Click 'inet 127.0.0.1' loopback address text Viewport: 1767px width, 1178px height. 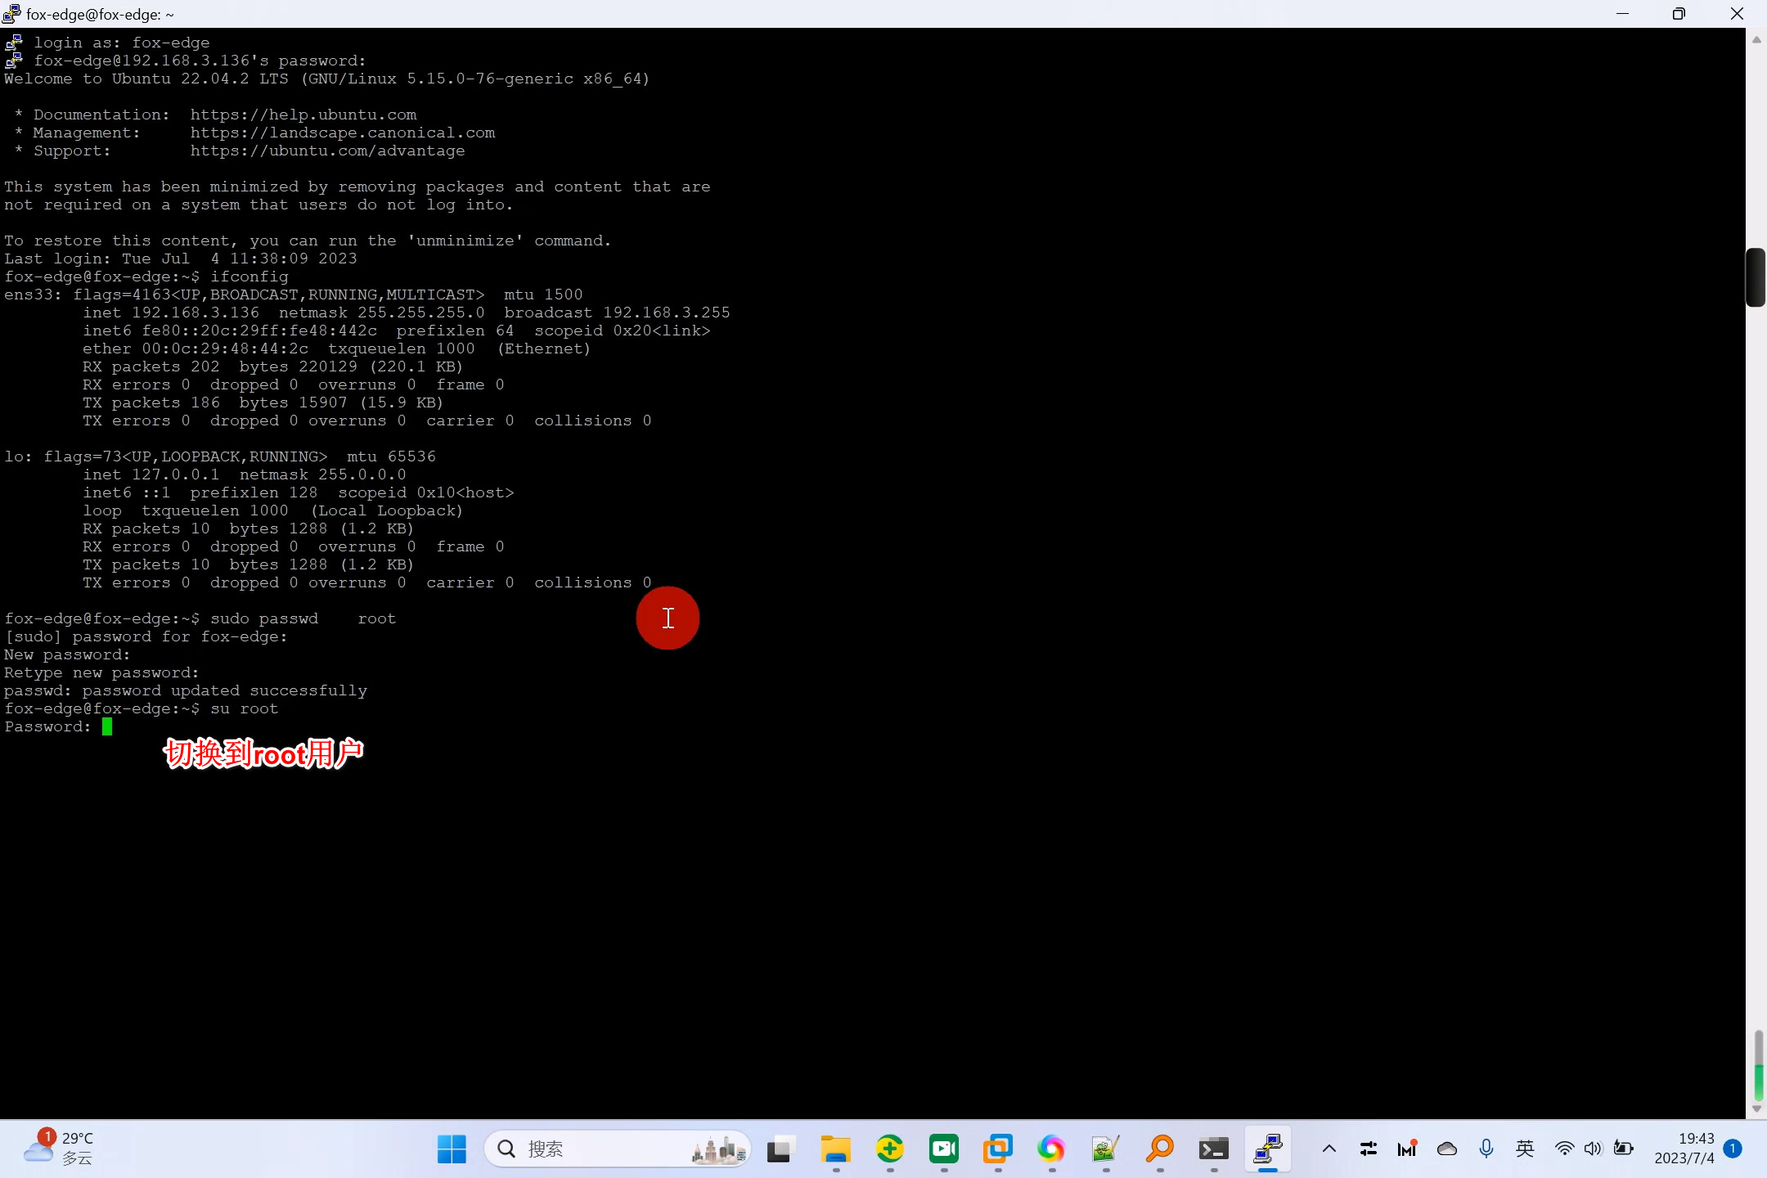coord(151,474)
